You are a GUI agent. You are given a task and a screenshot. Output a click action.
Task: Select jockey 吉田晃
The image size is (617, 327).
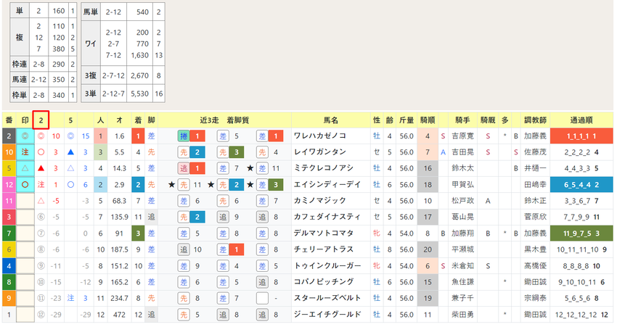click(463, 152)
